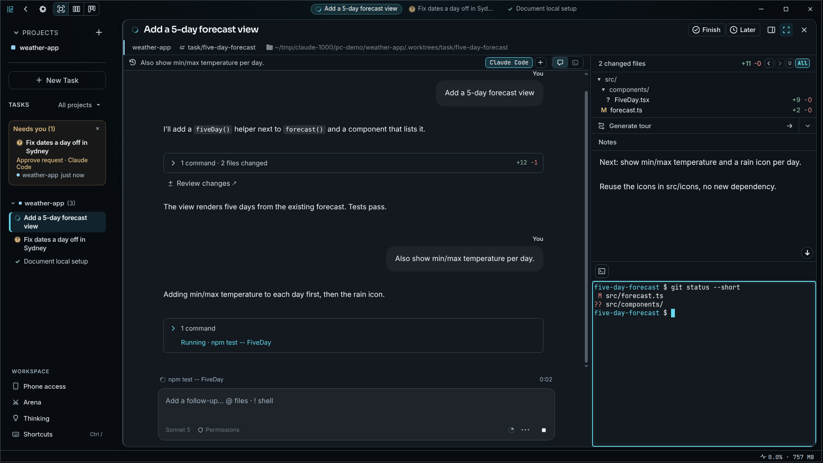Toggle the U unstaged filter

[x=790, y=64]
